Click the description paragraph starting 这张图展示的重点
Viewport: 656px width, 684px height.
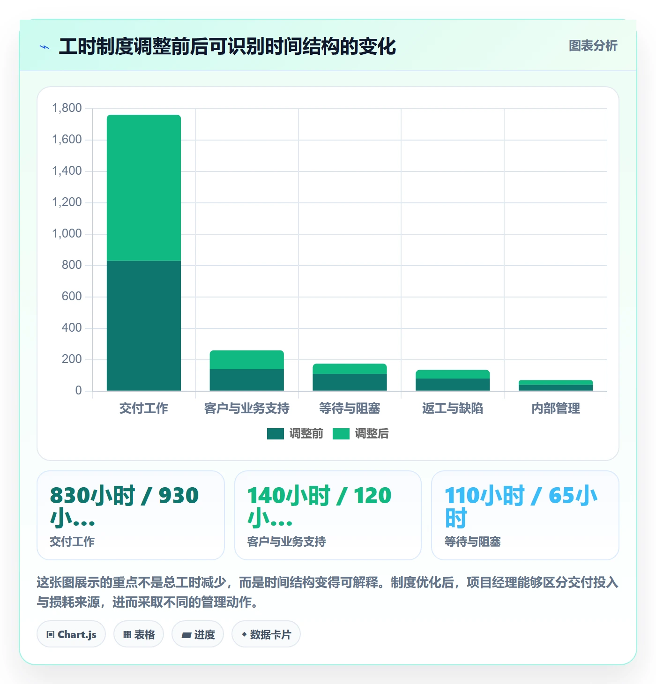pos(328,592)
